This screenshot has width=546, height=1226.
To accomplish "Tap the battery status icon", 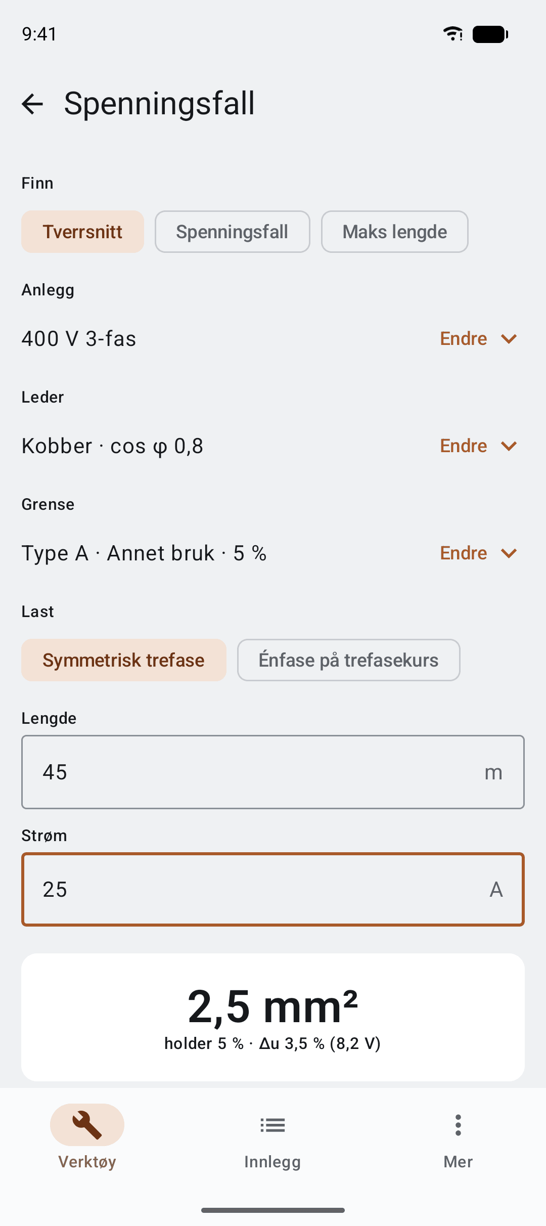I will tap(490, 34).
